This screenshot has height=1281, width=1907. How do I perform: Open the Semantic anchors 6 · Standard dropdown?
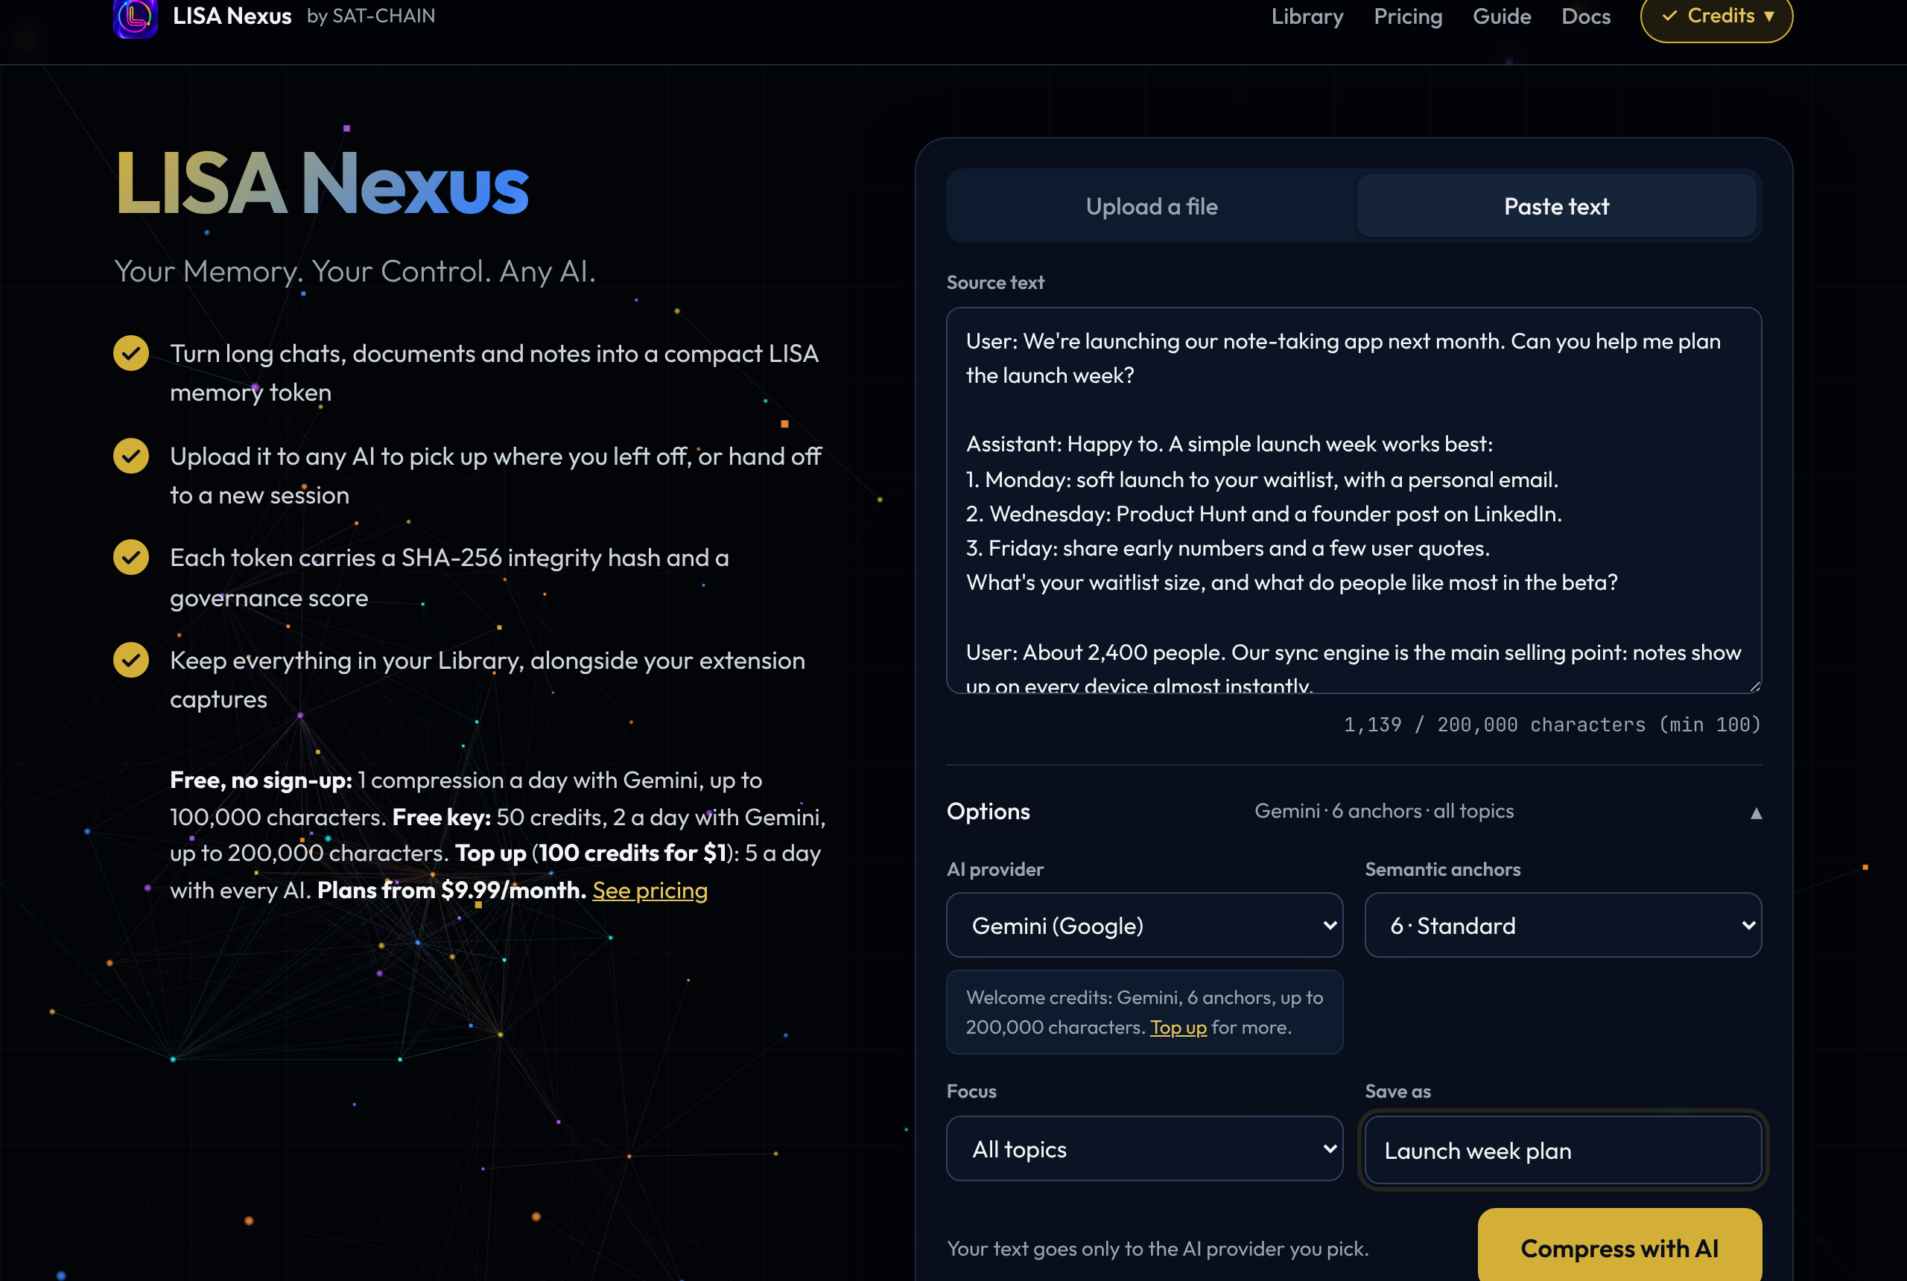1563,925
